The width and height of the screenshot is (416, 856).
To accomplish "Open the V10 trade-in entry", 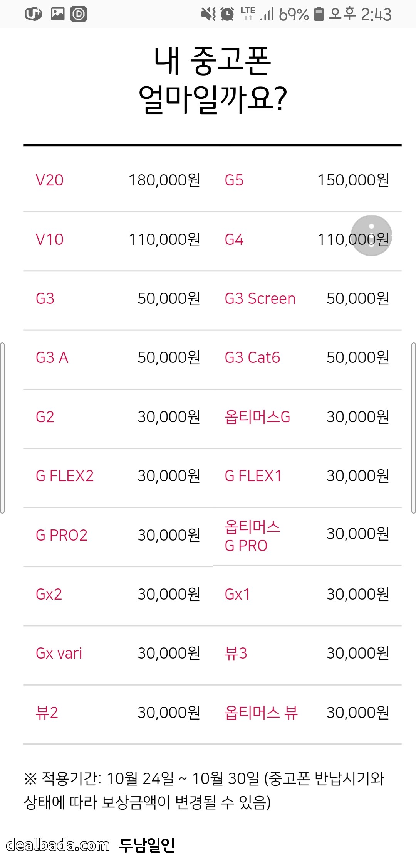I will pos(50,239).
